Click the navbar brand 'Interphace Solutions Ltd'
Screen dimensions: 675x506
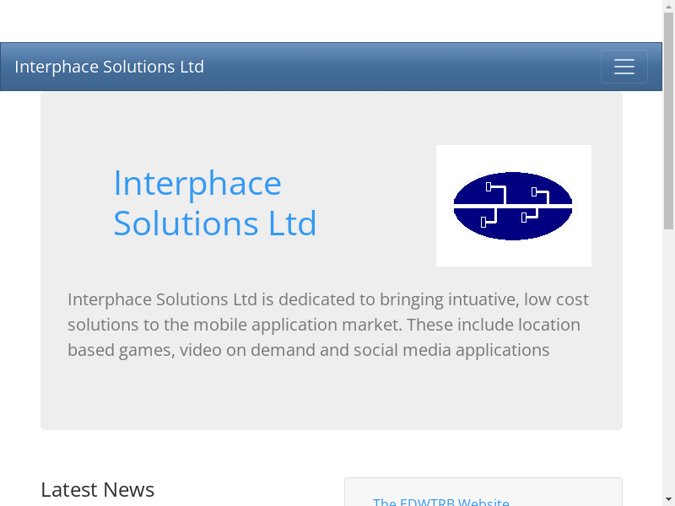[x=109, y=67]
